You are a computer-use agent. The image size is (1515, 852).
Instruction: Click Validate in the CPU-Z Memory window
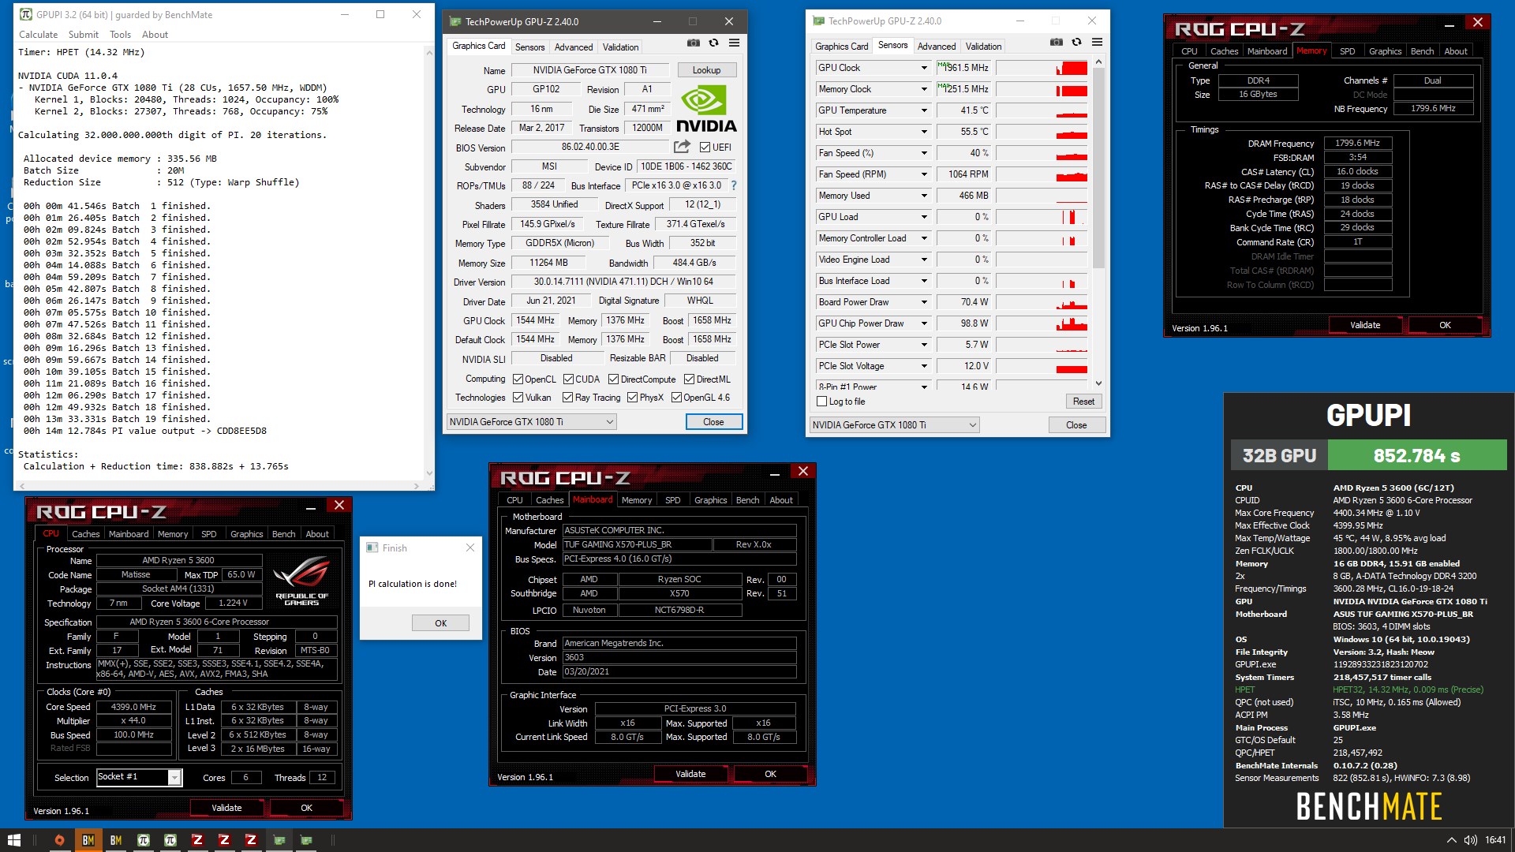pos(1365,325)
